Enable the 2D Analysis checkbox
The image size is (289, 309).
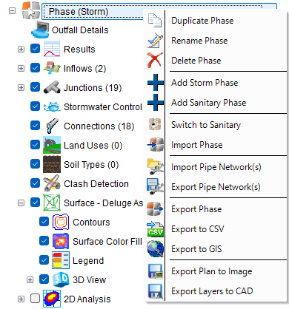35,299
